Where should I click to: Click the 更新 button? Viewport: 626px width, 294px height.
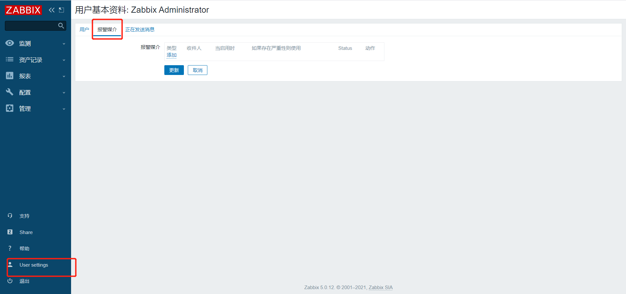pos(174,70)
